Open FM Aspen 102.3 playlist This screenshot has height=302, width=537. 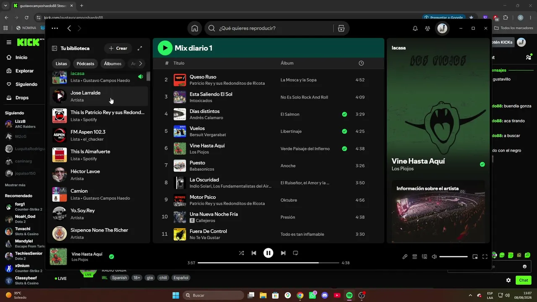pos(99,135)
